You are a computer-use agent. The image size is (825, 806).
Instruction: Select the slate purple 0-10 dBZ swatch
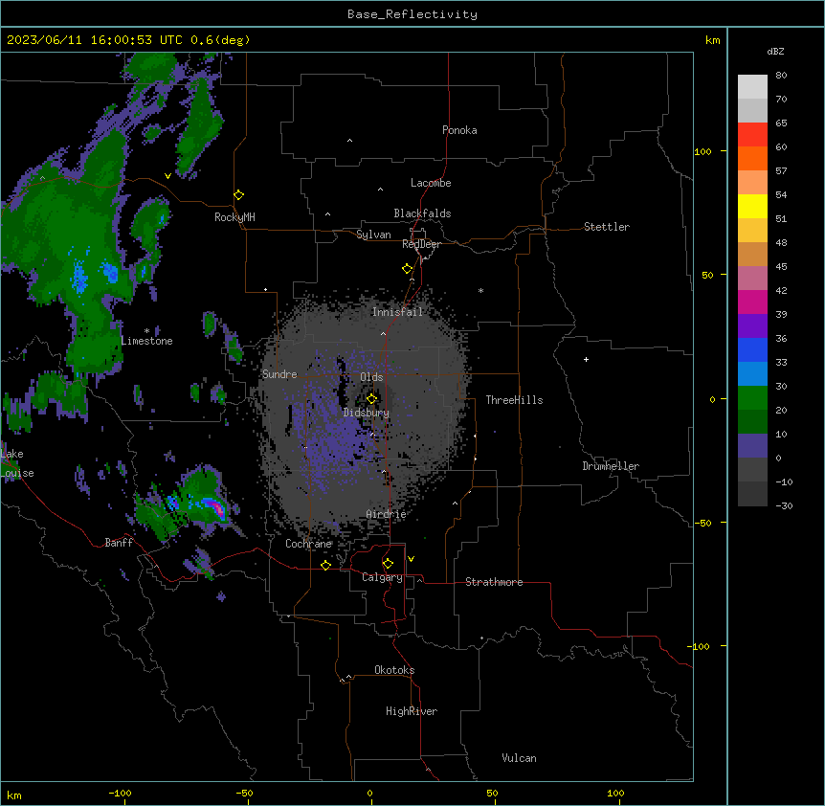(x=752, y=446)
